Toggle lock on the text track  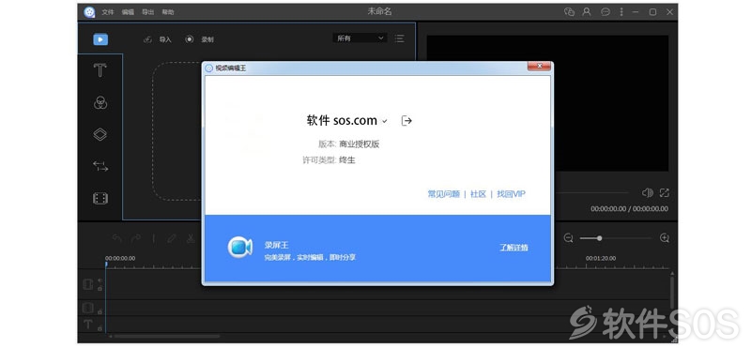click(100, 328)
